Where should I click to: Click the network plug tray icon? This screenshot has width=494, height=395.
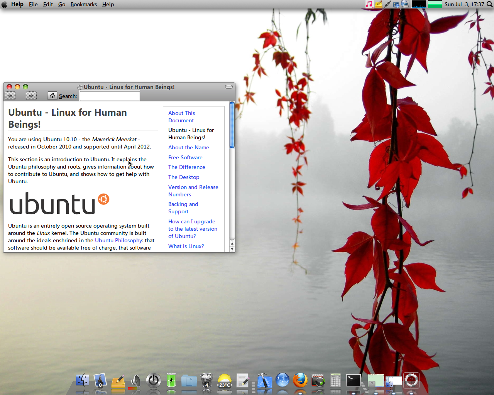pos(387,4)
